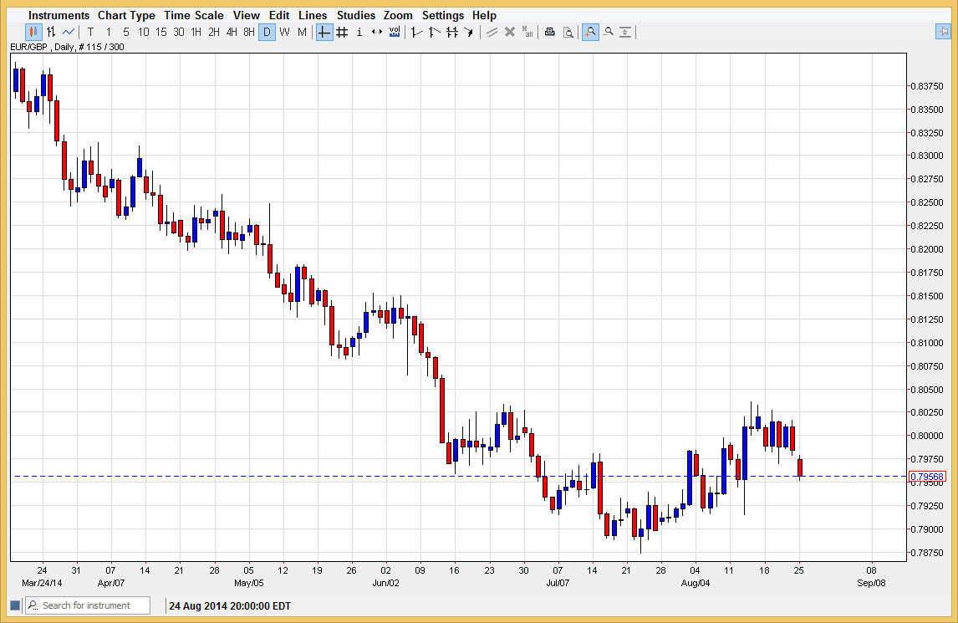Open the Instruments dropdown menu
Viewport: 958px width, 623px height.
tap(59, 15)
